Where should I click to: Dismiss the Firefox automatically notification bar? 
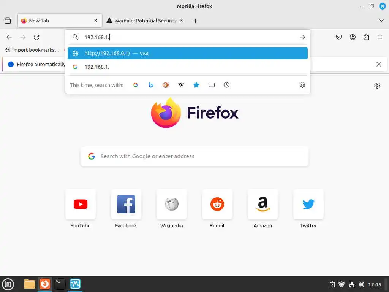click(x=379, y=65)
